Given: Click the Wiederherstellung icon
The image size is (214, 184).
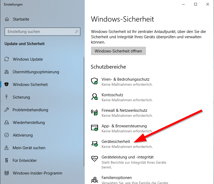Looking at the screenshot, I should pos(7,122).
